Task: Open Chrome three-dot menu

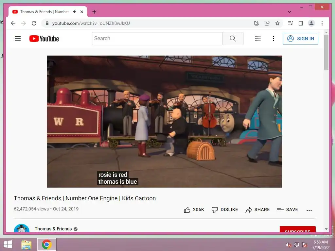Action: [x=322, y=23]
